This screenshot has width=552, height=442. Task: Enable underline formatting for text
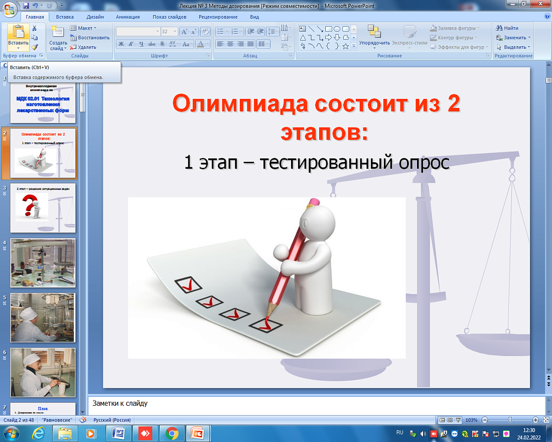[x=142, y=44]
